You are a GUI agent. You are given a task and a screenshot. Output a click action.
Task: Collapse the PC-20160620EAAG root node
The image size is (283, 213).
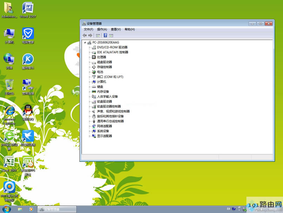[x=85, y=43]
